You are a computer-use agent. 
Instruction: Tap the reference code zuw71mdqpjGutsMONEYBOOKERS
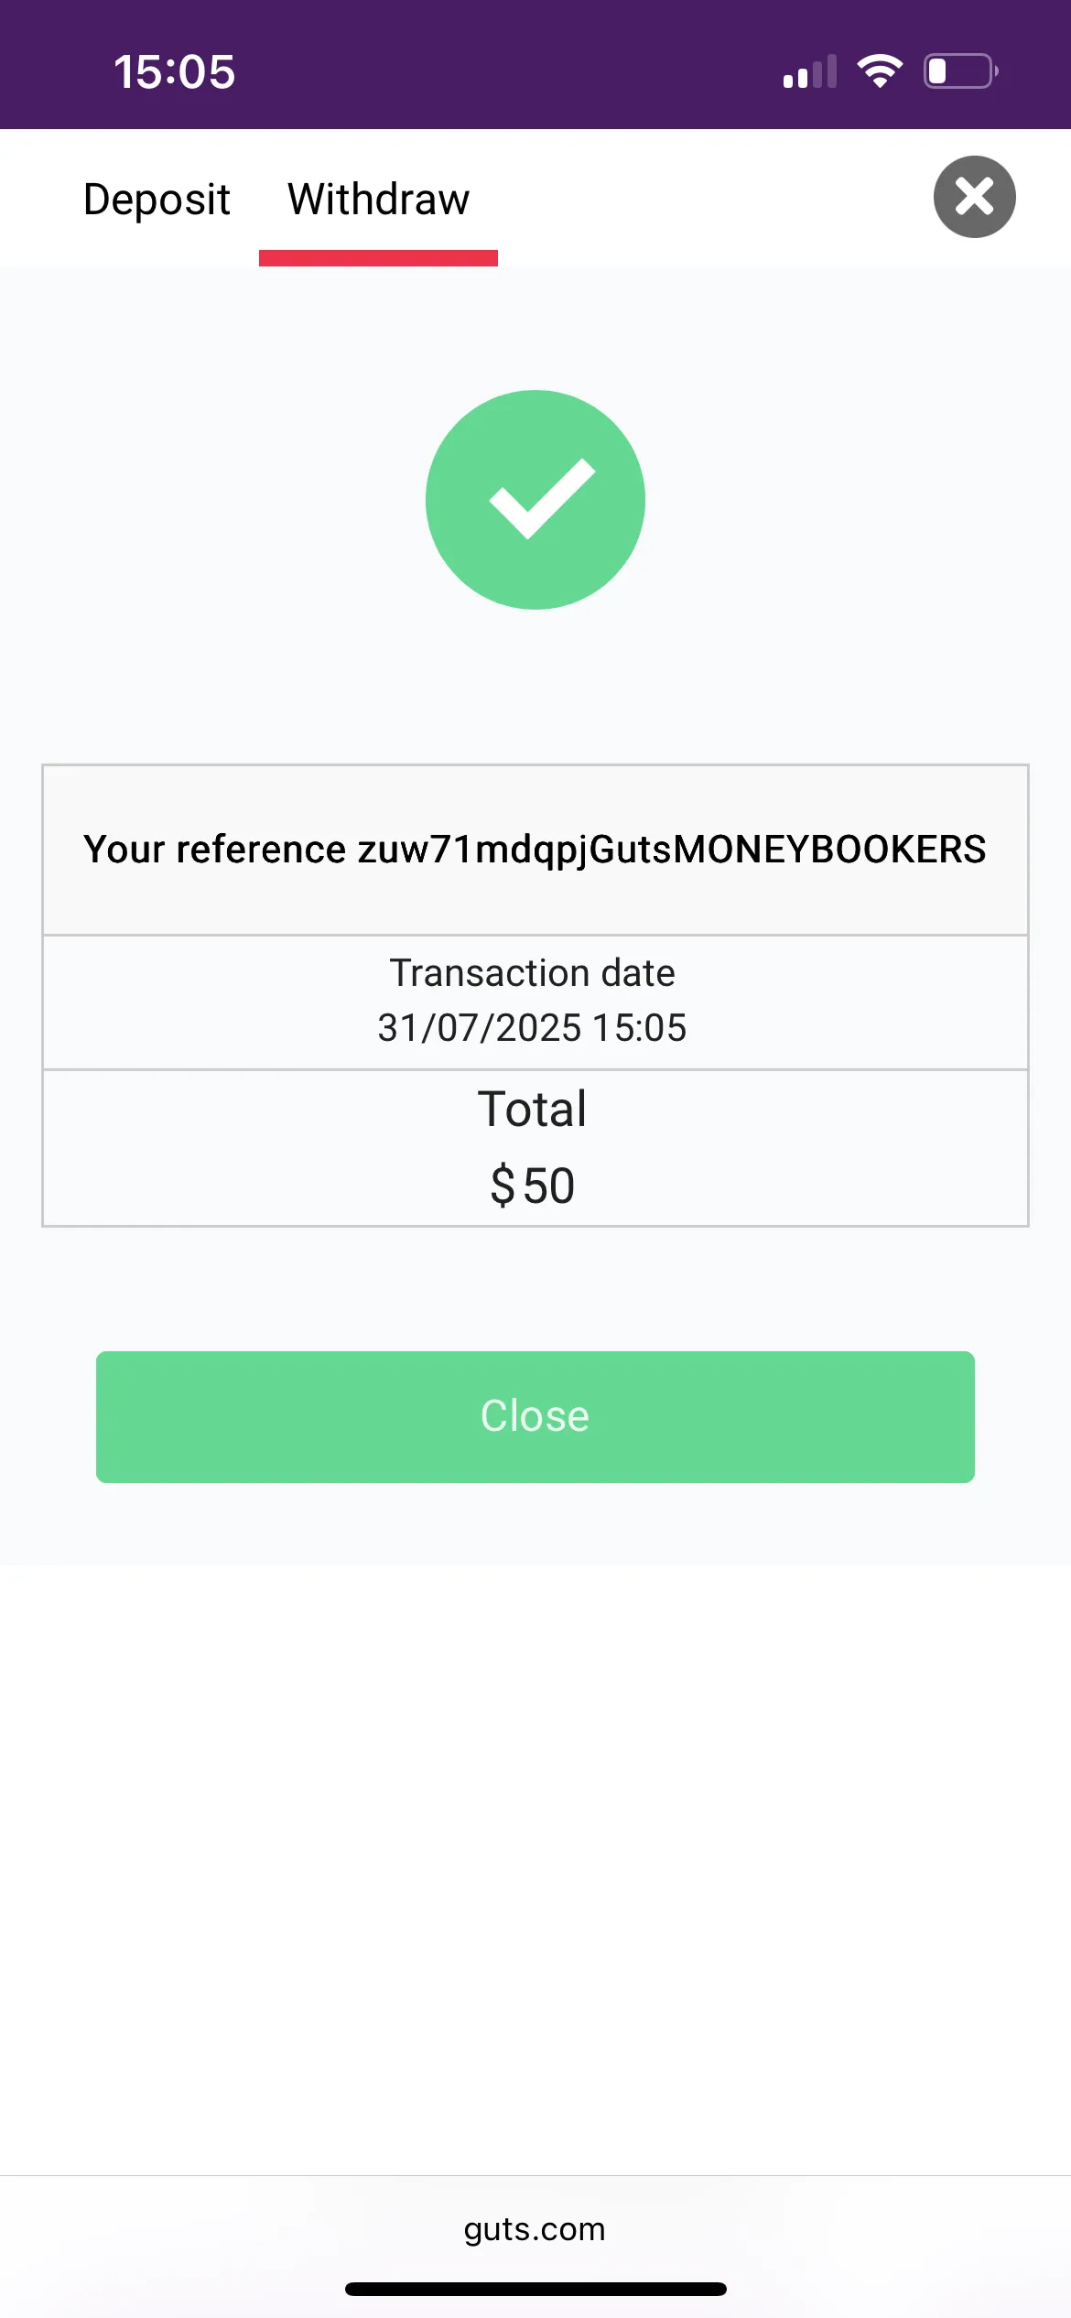click(672, 850)
